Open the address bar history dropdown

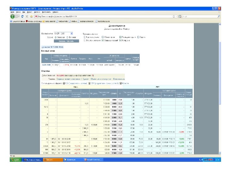click(x=176, y=17)
